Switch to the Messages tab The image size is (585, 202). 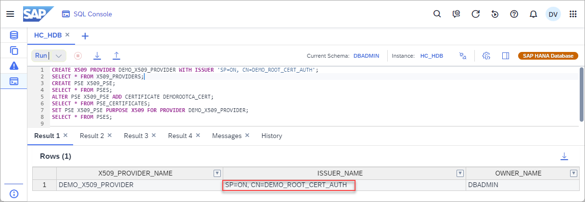pos(227,136)
